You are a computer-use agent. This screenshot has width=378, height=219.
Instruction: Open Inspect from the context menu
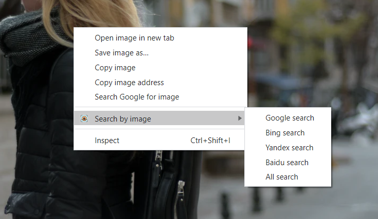pyautogui.click(x=107, y=141)
